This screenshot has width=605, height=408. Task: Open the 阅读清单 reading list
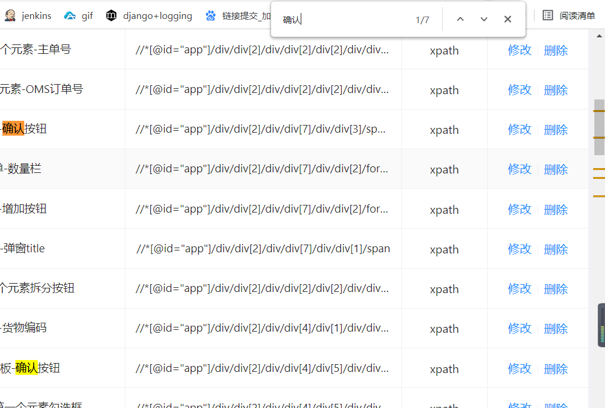click(569, 16)
